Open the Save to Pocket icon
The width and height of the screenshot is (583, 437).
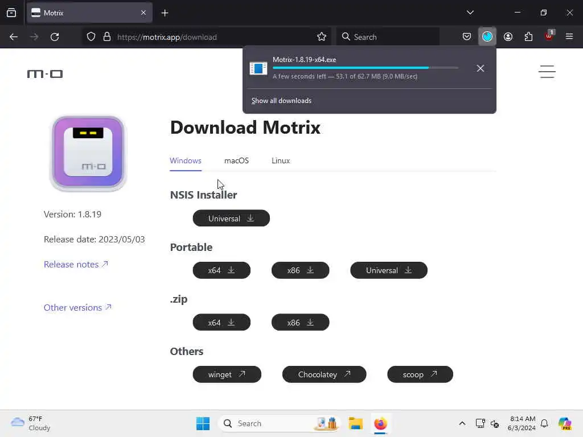click(467, 37)
